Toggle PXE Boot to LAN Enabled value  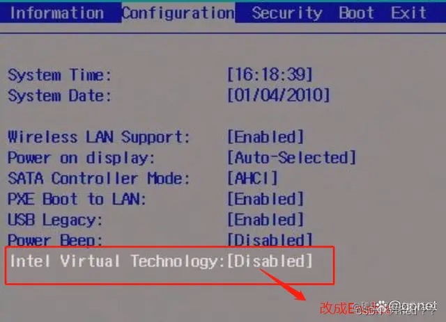266,199
